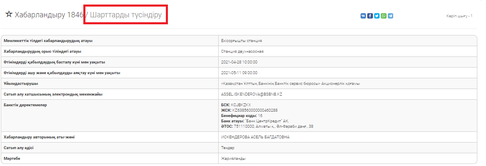Screen dimensions: 486x166
Task: Click the end date 2021-05-11 09:00:00
Action: [239, 73]
